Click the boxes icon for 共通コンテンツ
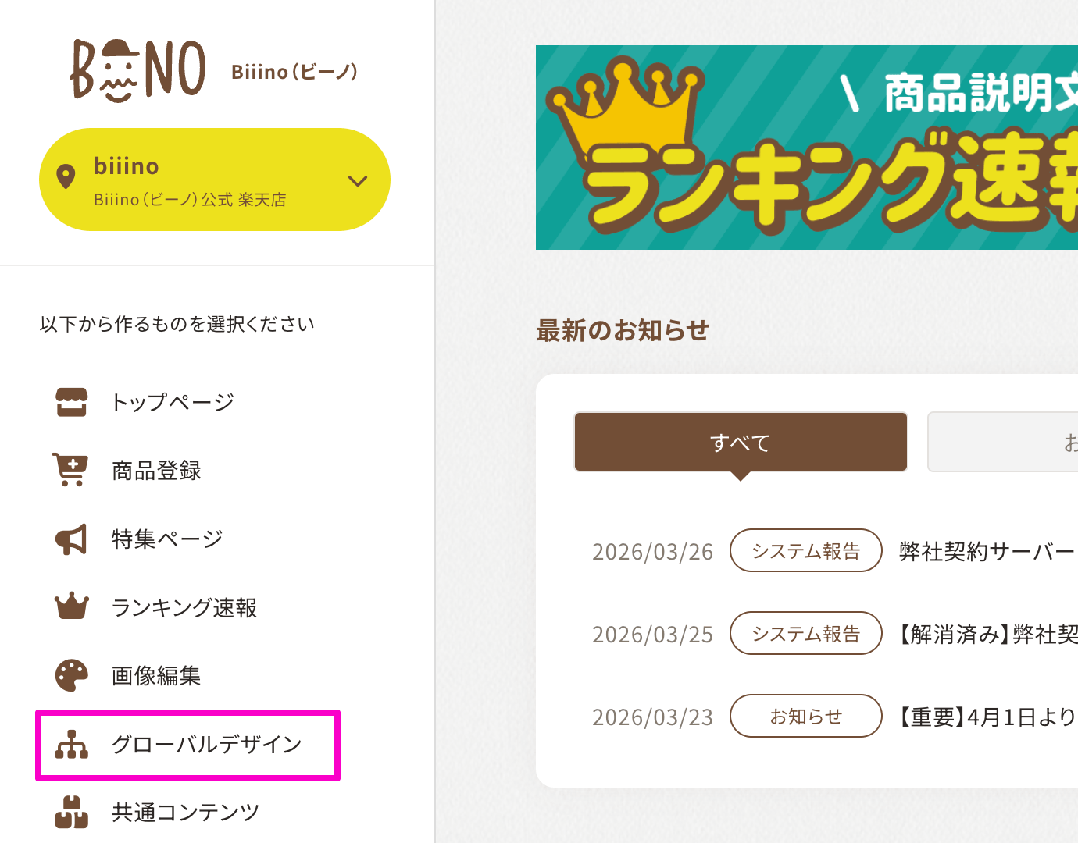 72,812
